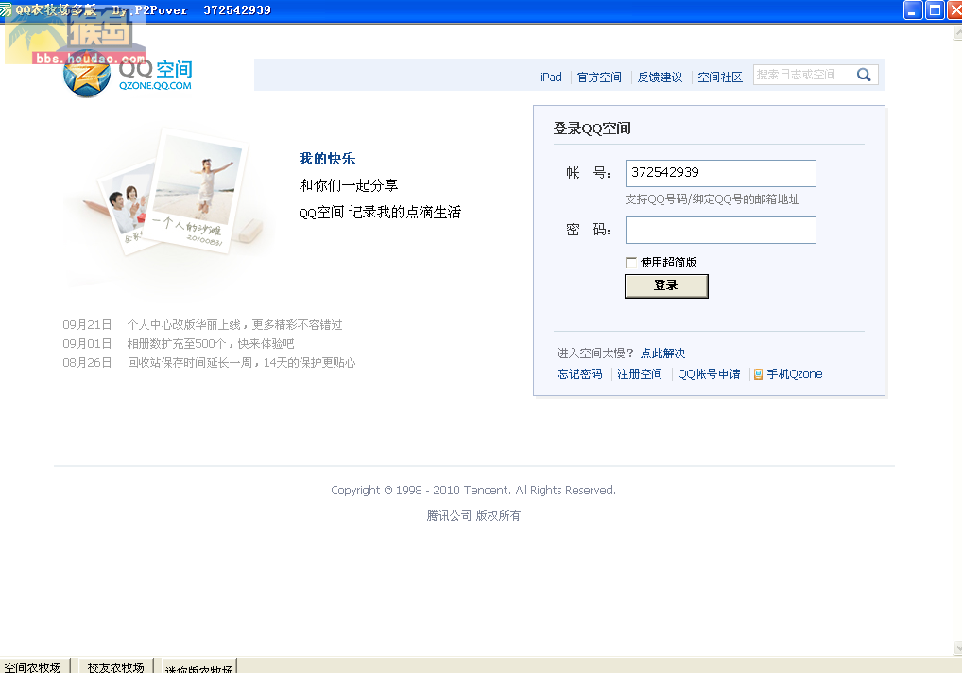This screenshot has height=673, width=962.
Task: Click the 登录 login button
Action: (666, 285)
